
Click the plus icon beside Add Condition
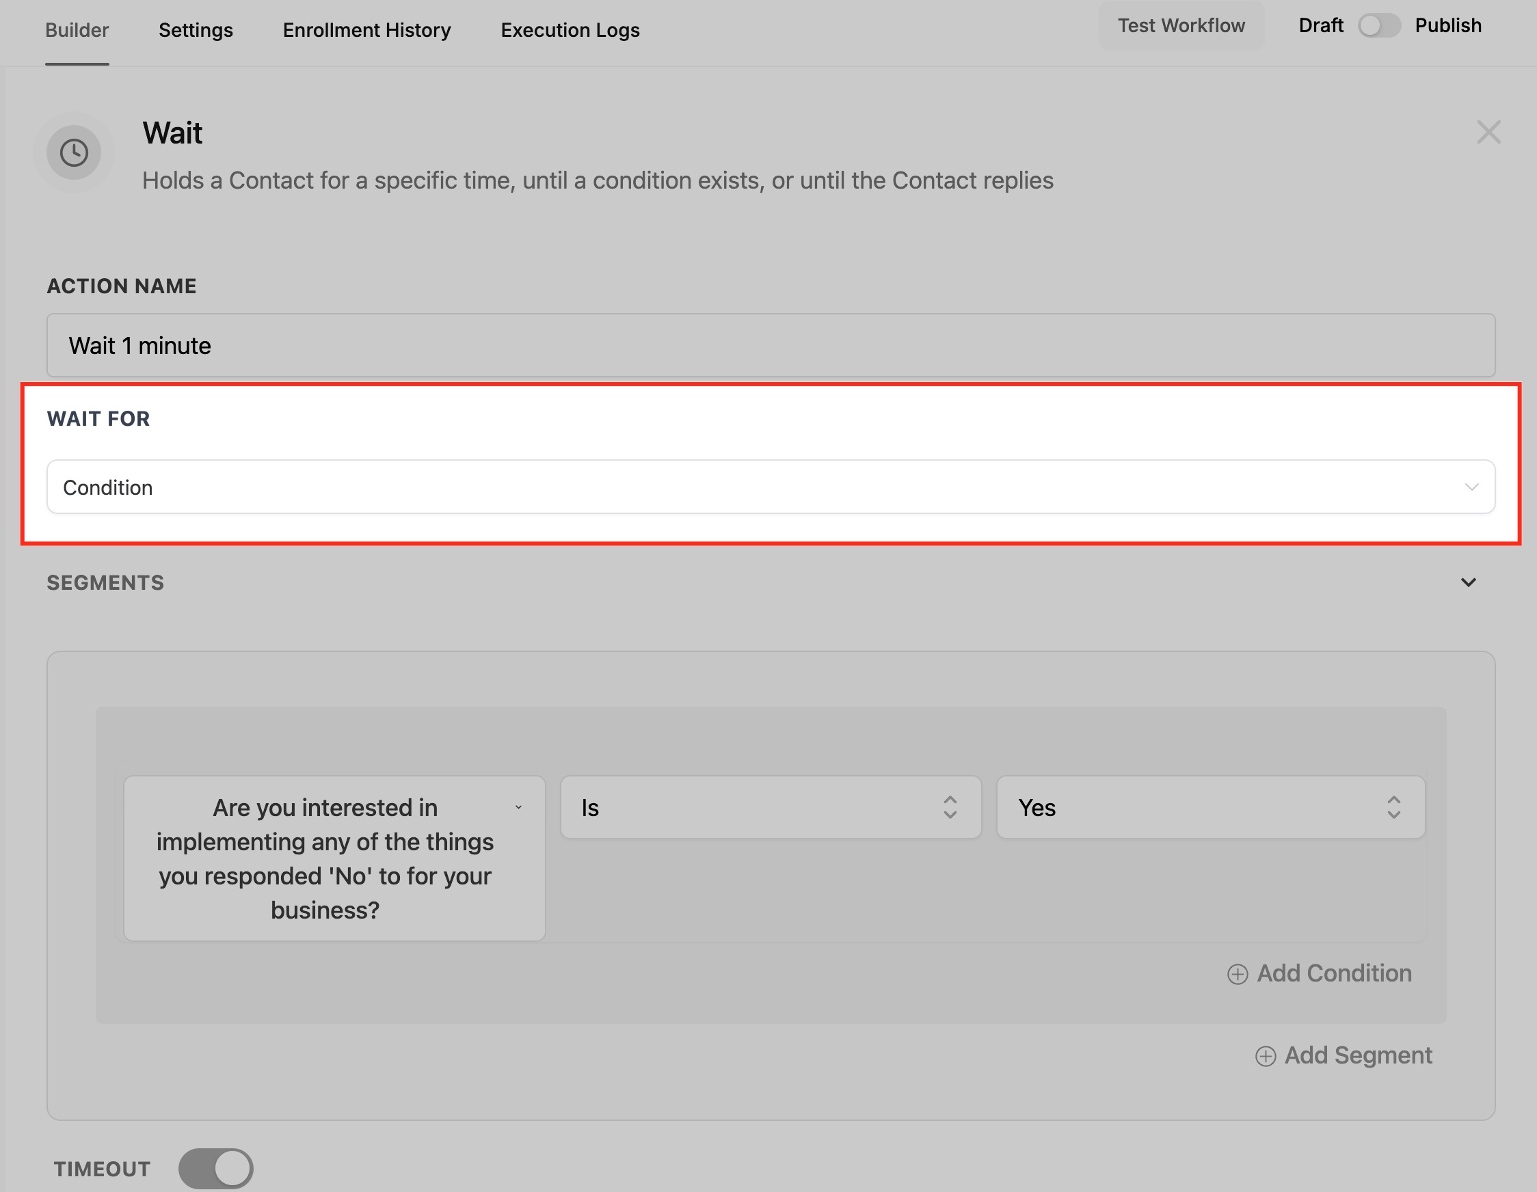[x=1238, y=974]
